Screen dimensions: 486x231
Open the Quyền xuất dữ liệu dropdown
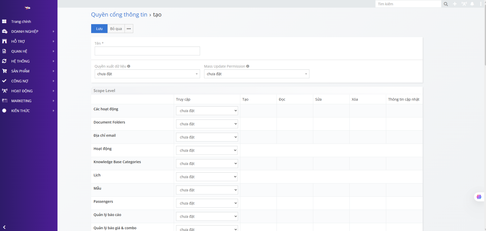[147, 74]
